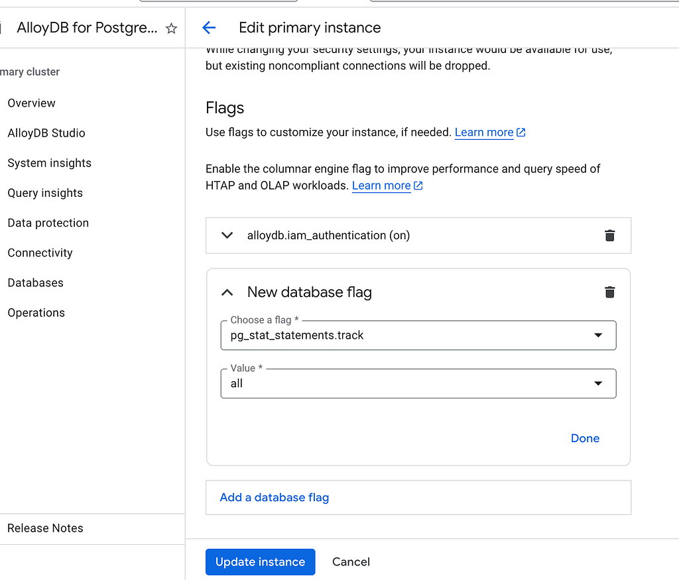The height and width of the screenshot is (580, 679).
Task: Open external link icon after columnar engine Learn more
Action: pos(418,186)
